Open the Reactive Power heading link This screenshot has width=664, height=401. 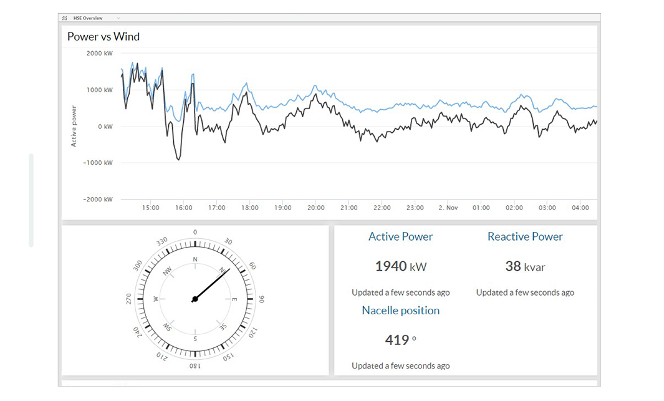[525, 236]
